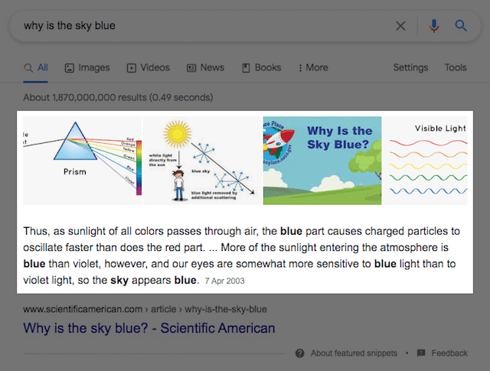Click the Images tab icon
490x371 pixels.
point(70,68)
